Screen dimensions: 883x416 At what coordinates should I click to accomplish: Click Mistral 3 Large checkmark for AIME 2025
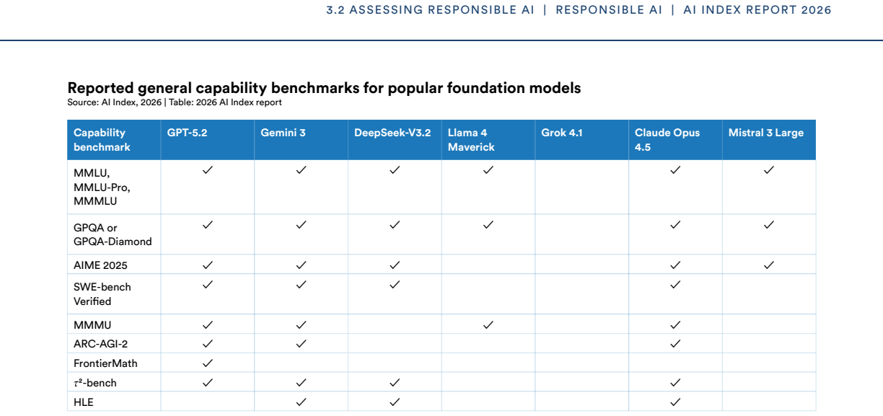click(x=769, y=265)
